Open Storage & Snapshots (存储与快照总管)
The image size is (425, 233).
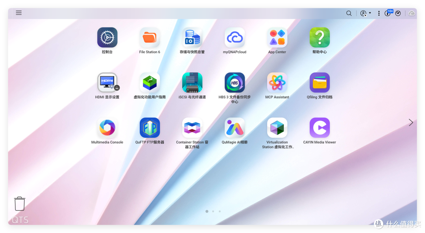pyautogui.click(x=192, y=37)
